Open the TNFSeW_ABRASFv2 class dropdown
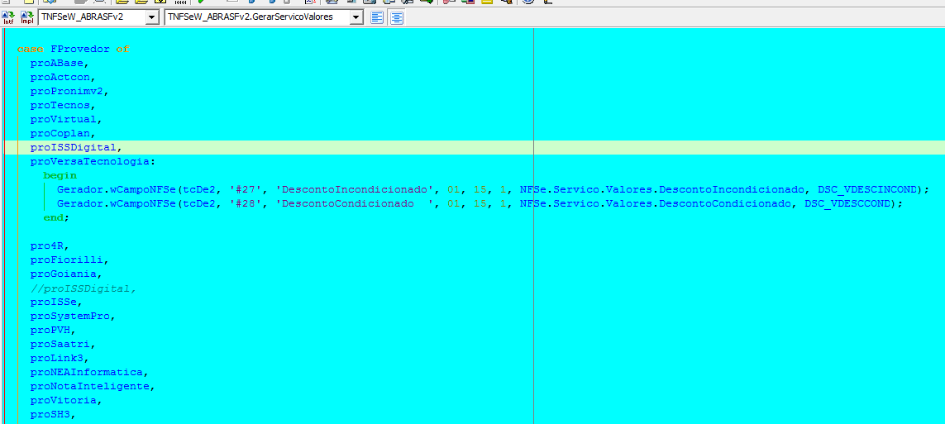Image resolution: width=945 pixels, height=424 pixels. coord(153,17)
